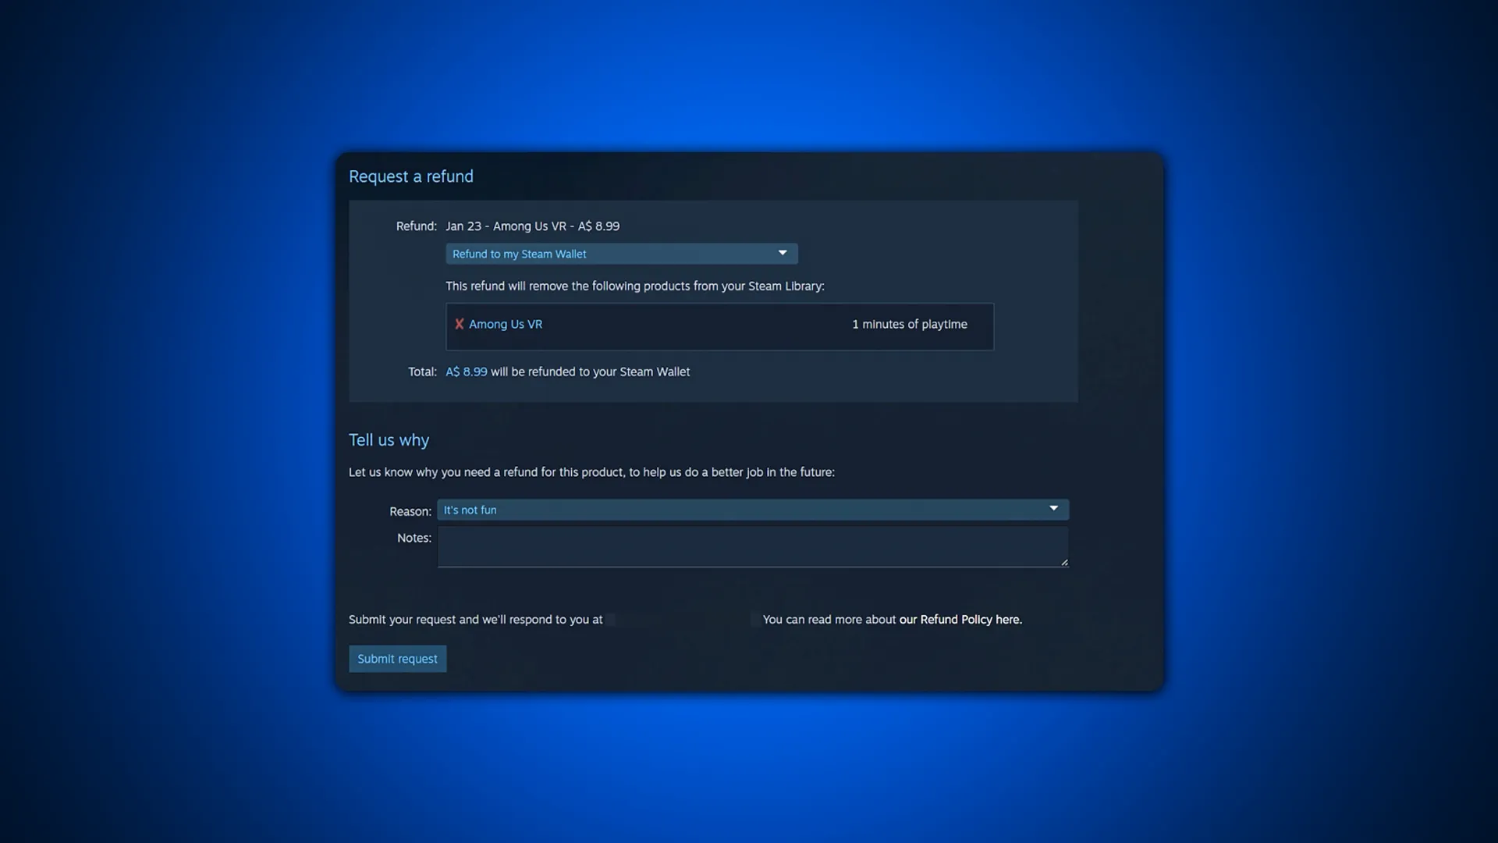Viewport: 1498px width, 843px height.
Task: Click the 'Tell us why' heading
Action: [x=389, y=440]
